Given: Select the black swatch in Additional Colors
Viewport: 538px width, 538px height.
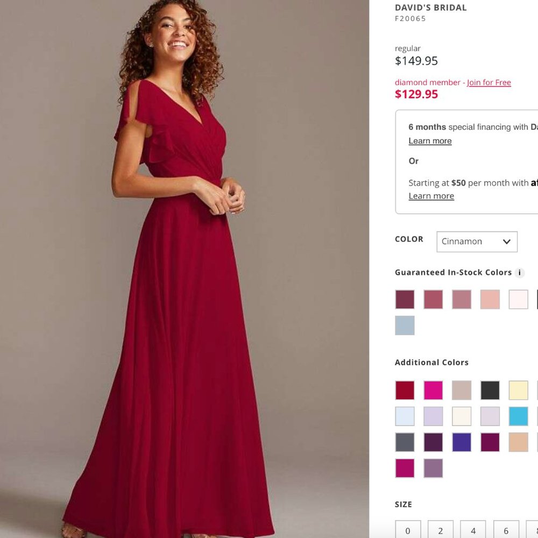Looking at the screenshot, I should pyautogui.click(x=490, y=390).
